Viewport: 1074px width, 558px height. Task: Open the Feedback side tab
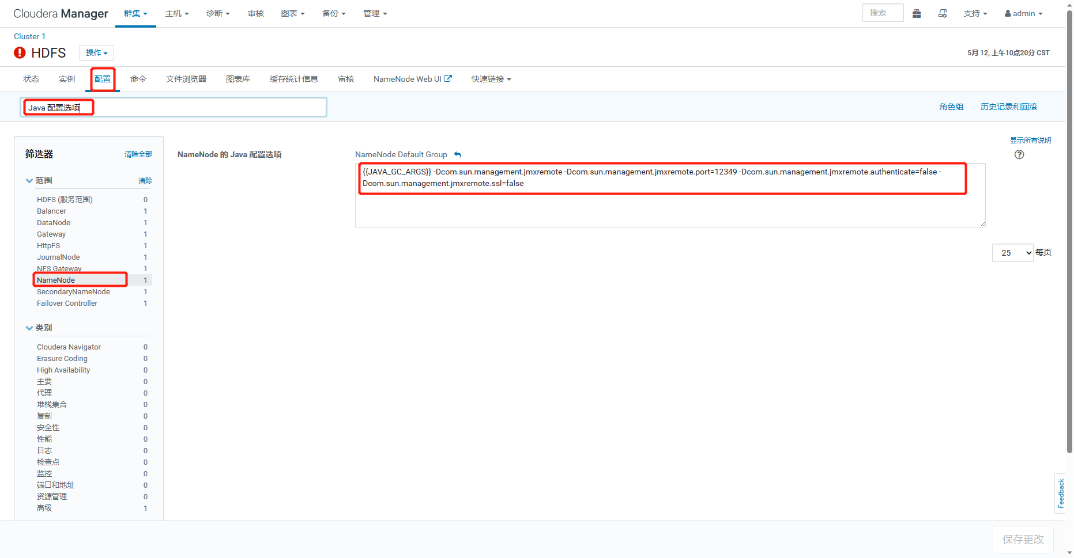click(x=1060, y=494)
